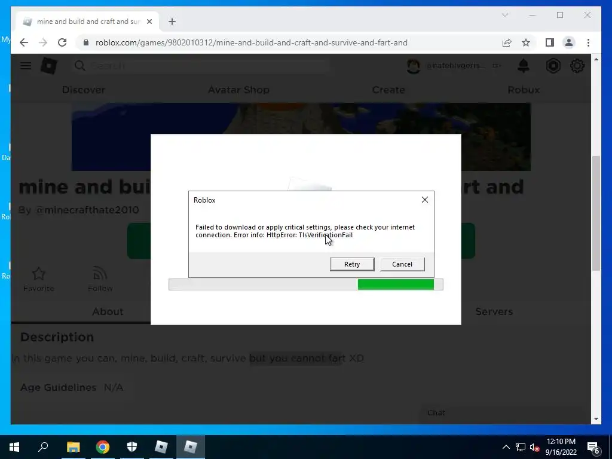Show hidden tray icons chevron
This screenshot has width=612, height=459.
tap(506, 447)
